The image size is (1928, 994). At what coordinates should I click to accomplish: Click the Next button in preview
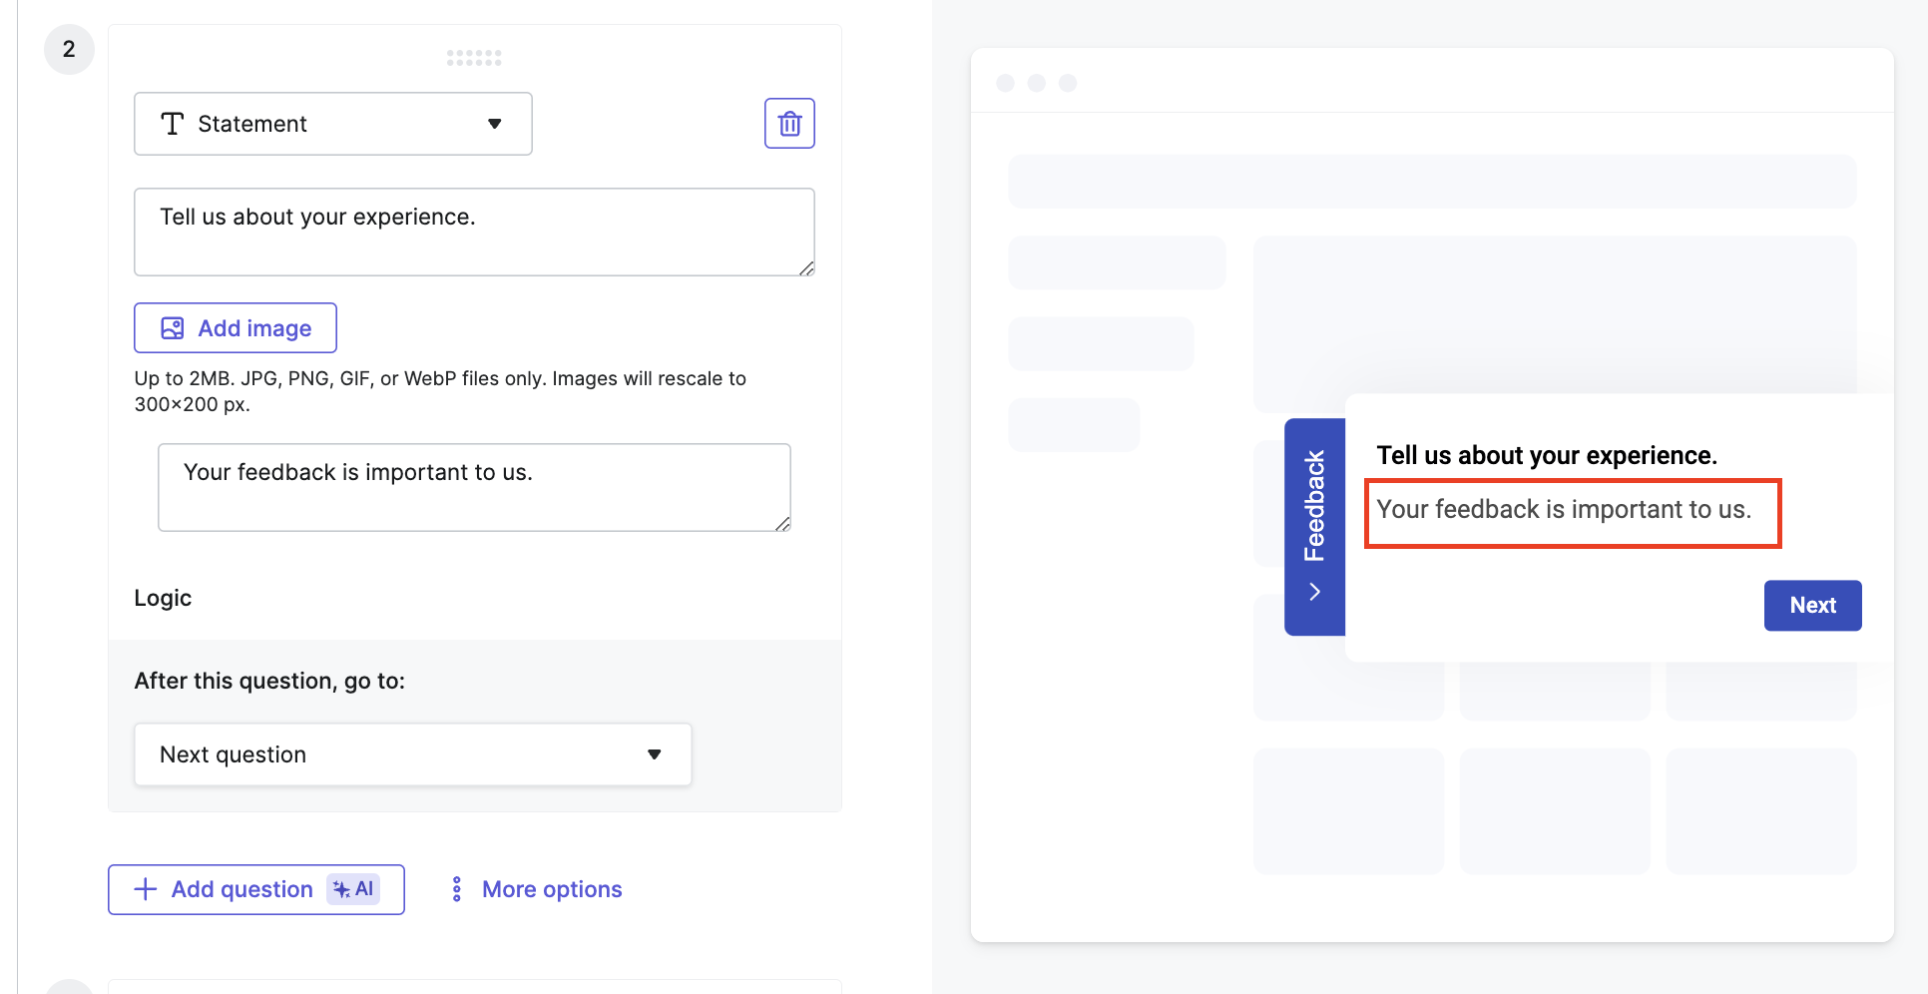1811,606
